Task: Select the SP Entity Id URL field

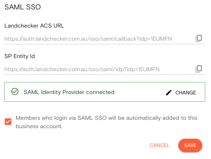Action: click(x=105, y=69)
